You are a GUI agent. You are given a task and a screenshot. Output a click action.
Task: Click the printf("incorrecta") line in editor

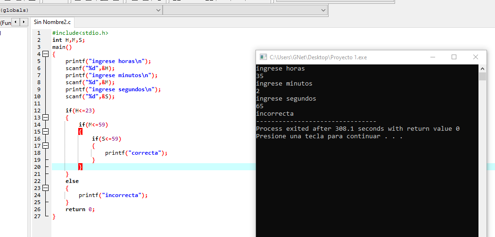point(113,195)
